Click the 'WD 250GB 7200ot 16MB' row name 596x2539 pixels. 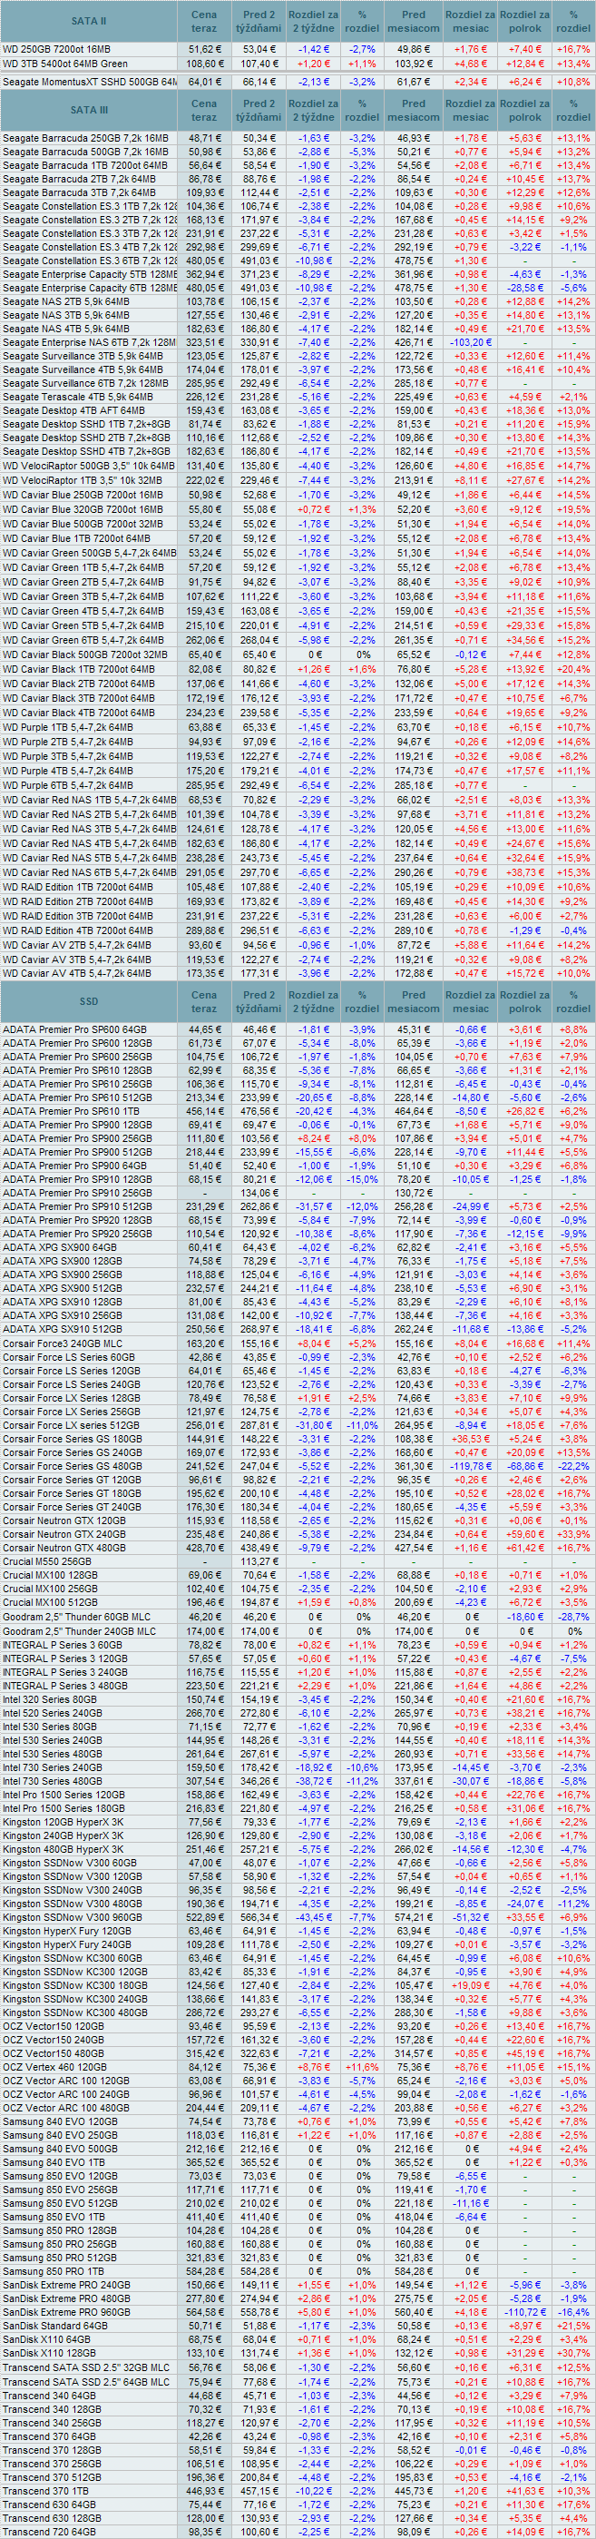(57, 48)
